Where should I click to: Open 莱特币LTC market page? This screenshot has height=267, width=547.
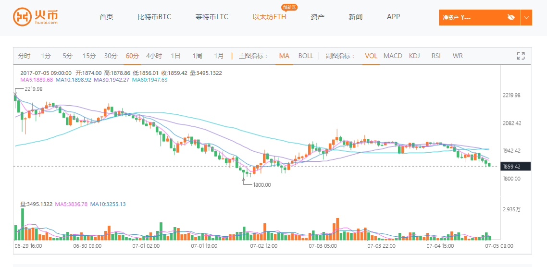pyautogui.click(x=211, y=17)
